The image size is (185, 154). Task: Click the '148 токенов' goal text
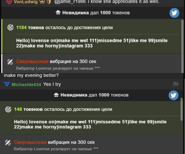point(28,109)
